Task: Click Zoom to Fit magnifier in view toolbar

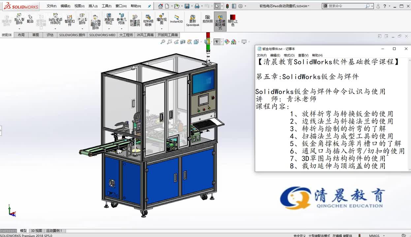Action: (x=163, y=42)
